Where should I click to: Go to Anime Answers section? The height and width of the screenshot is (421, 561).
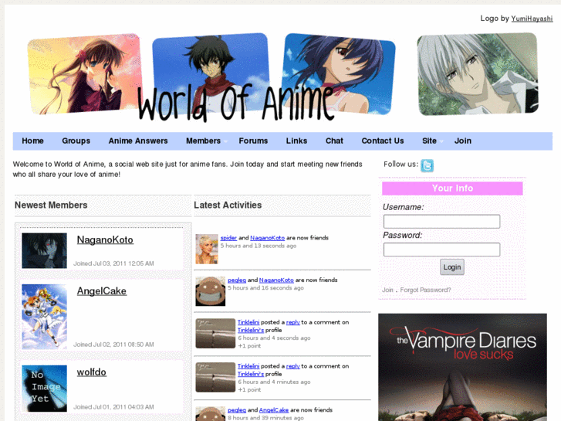tap(138, 141)
